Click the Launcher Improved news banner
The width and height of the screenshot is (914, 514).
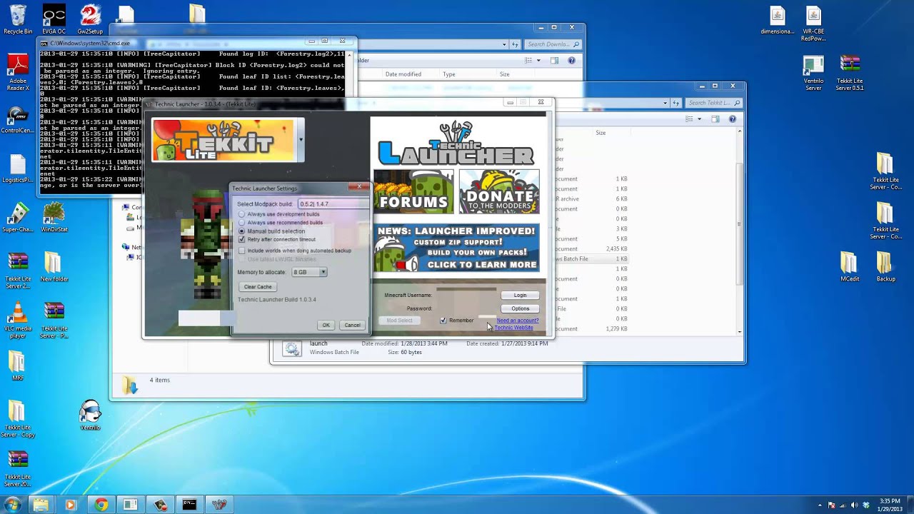tap(456, 248)
